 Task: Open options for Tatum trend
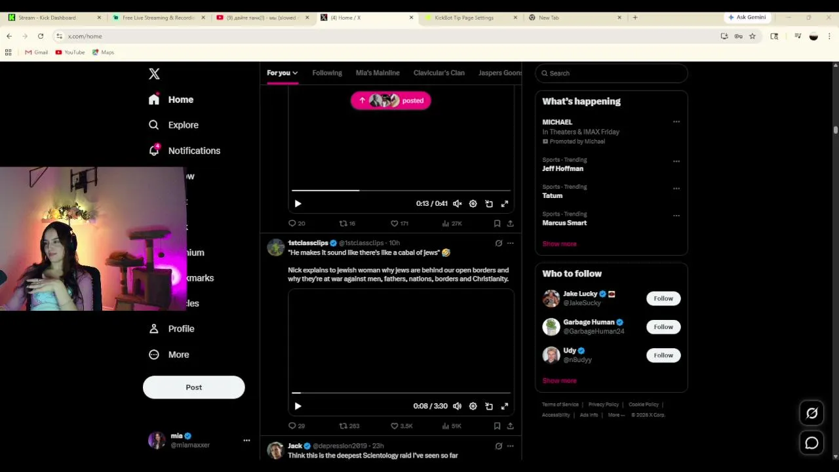coord(676,189)
